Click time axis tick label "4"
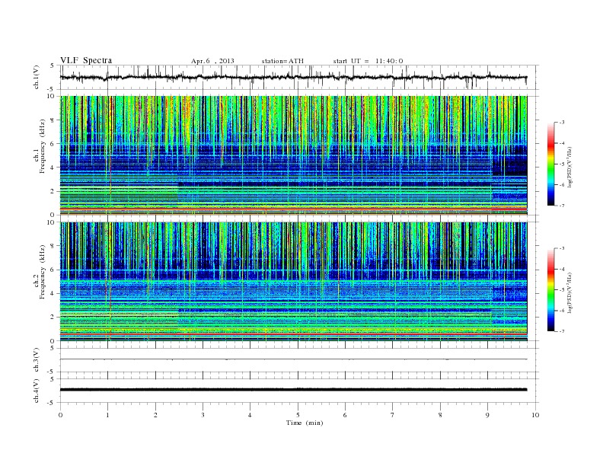 (x=250, y=415)
